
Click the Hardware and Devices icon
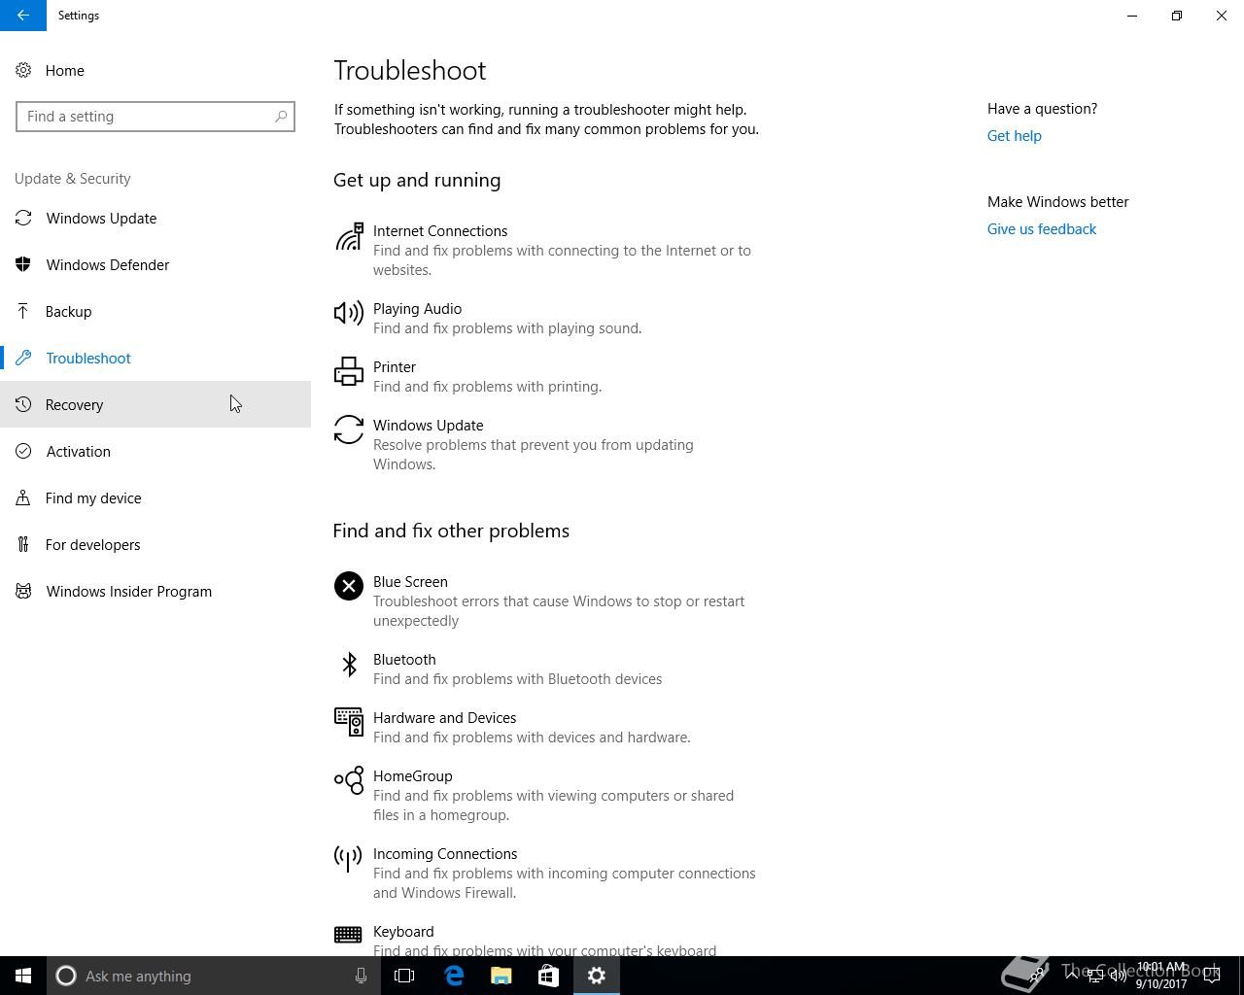349,722
